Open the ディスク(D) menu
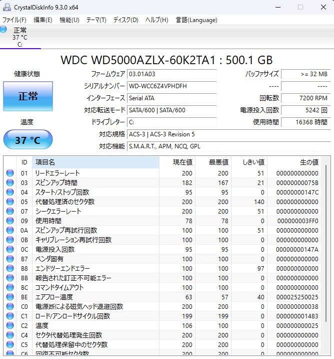Image resolution: width=334 pixels, height=359 pixels. [x=126, y=20]
